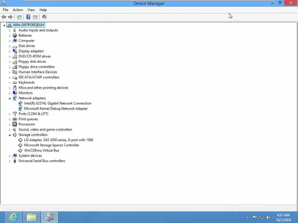The width and height of the screenshot is (298, 223).
Task: Click the Intel 82574L network adapter icon
Action: (x=20, y=103)
